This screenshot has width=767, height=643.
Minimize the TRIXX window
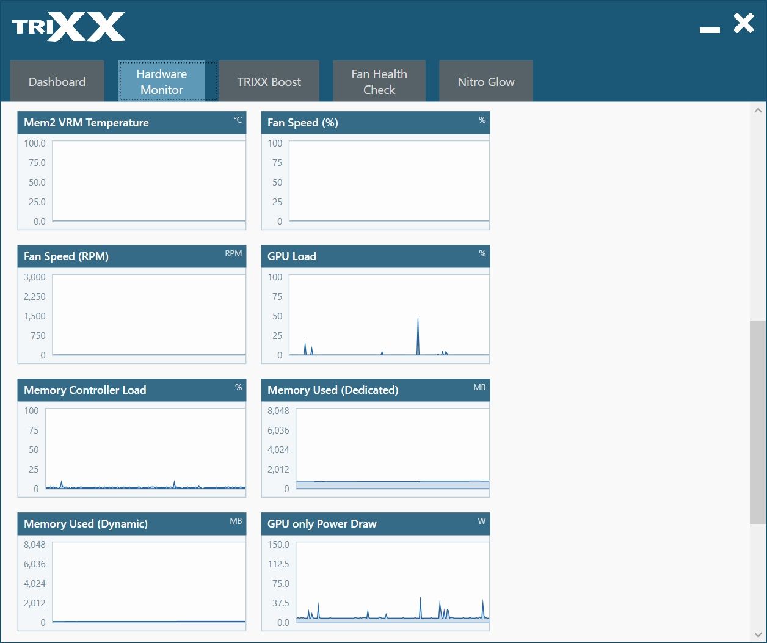pos(710,30)
